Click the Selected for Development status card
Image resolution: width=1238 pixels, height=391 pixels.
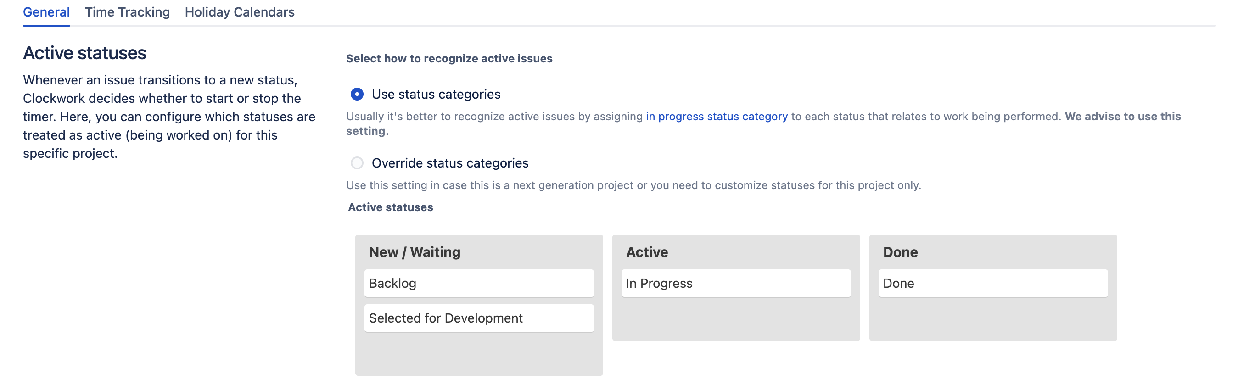coord(479,318)
